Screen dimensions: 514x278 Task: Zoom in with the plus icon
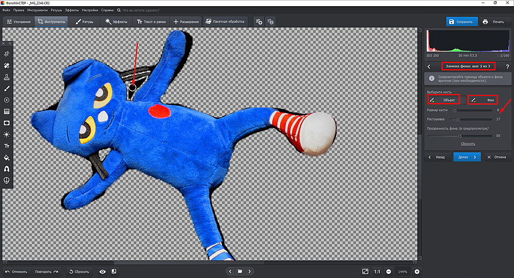[x=417, y=271]
